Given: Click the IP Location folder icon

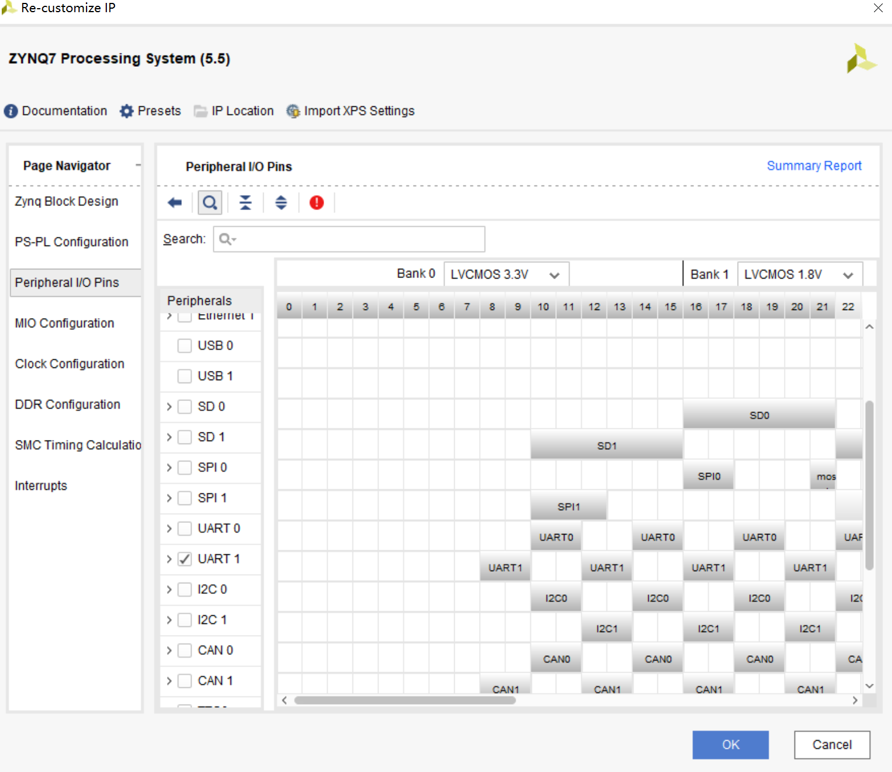Looking at the screenshot, I should coord(200,111).
